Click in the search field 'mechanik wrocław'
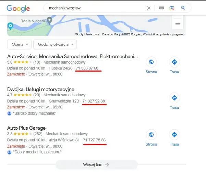 [96, 8]
